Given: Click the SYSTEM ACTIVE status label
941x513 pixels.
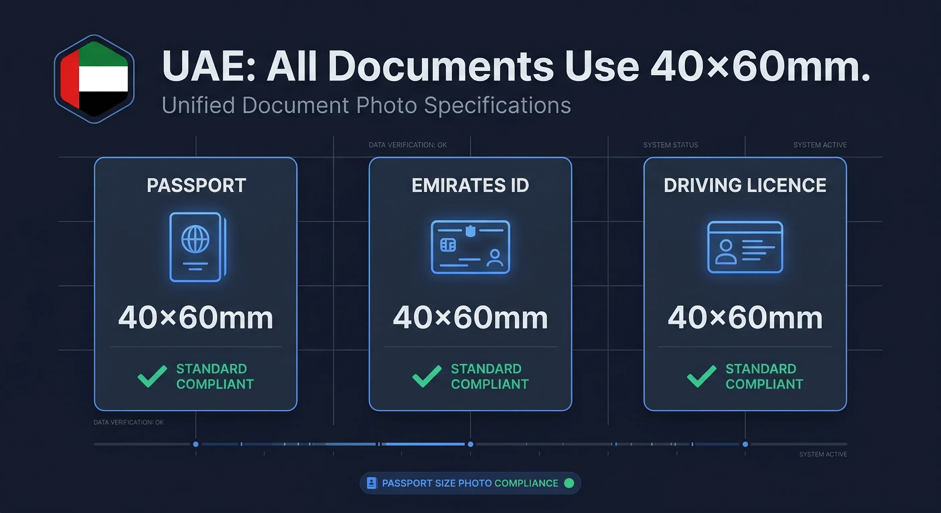Looking at the screenshot, I should pyautogui.click(x=820, y=145).
